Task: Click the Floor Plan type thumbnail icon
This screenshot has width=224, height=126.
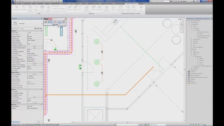Action: tap(15, 23)
